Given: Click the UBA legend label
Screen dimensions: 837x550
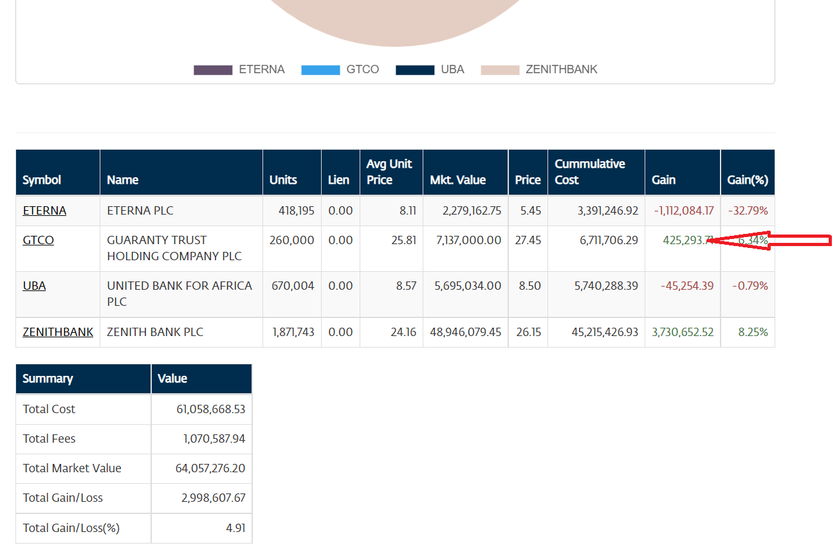Looking at the screenshot, I should click(452, 69).
